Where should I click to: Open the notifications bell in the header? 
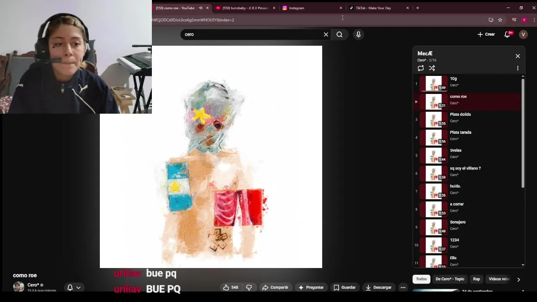[508, 34]
